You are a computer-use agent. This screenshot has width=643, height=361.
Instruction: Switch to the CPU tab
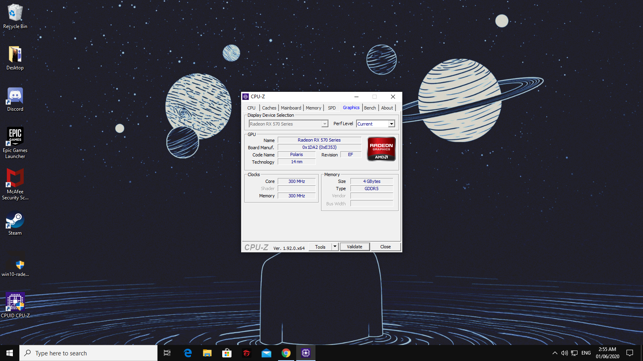click(252, 108)
